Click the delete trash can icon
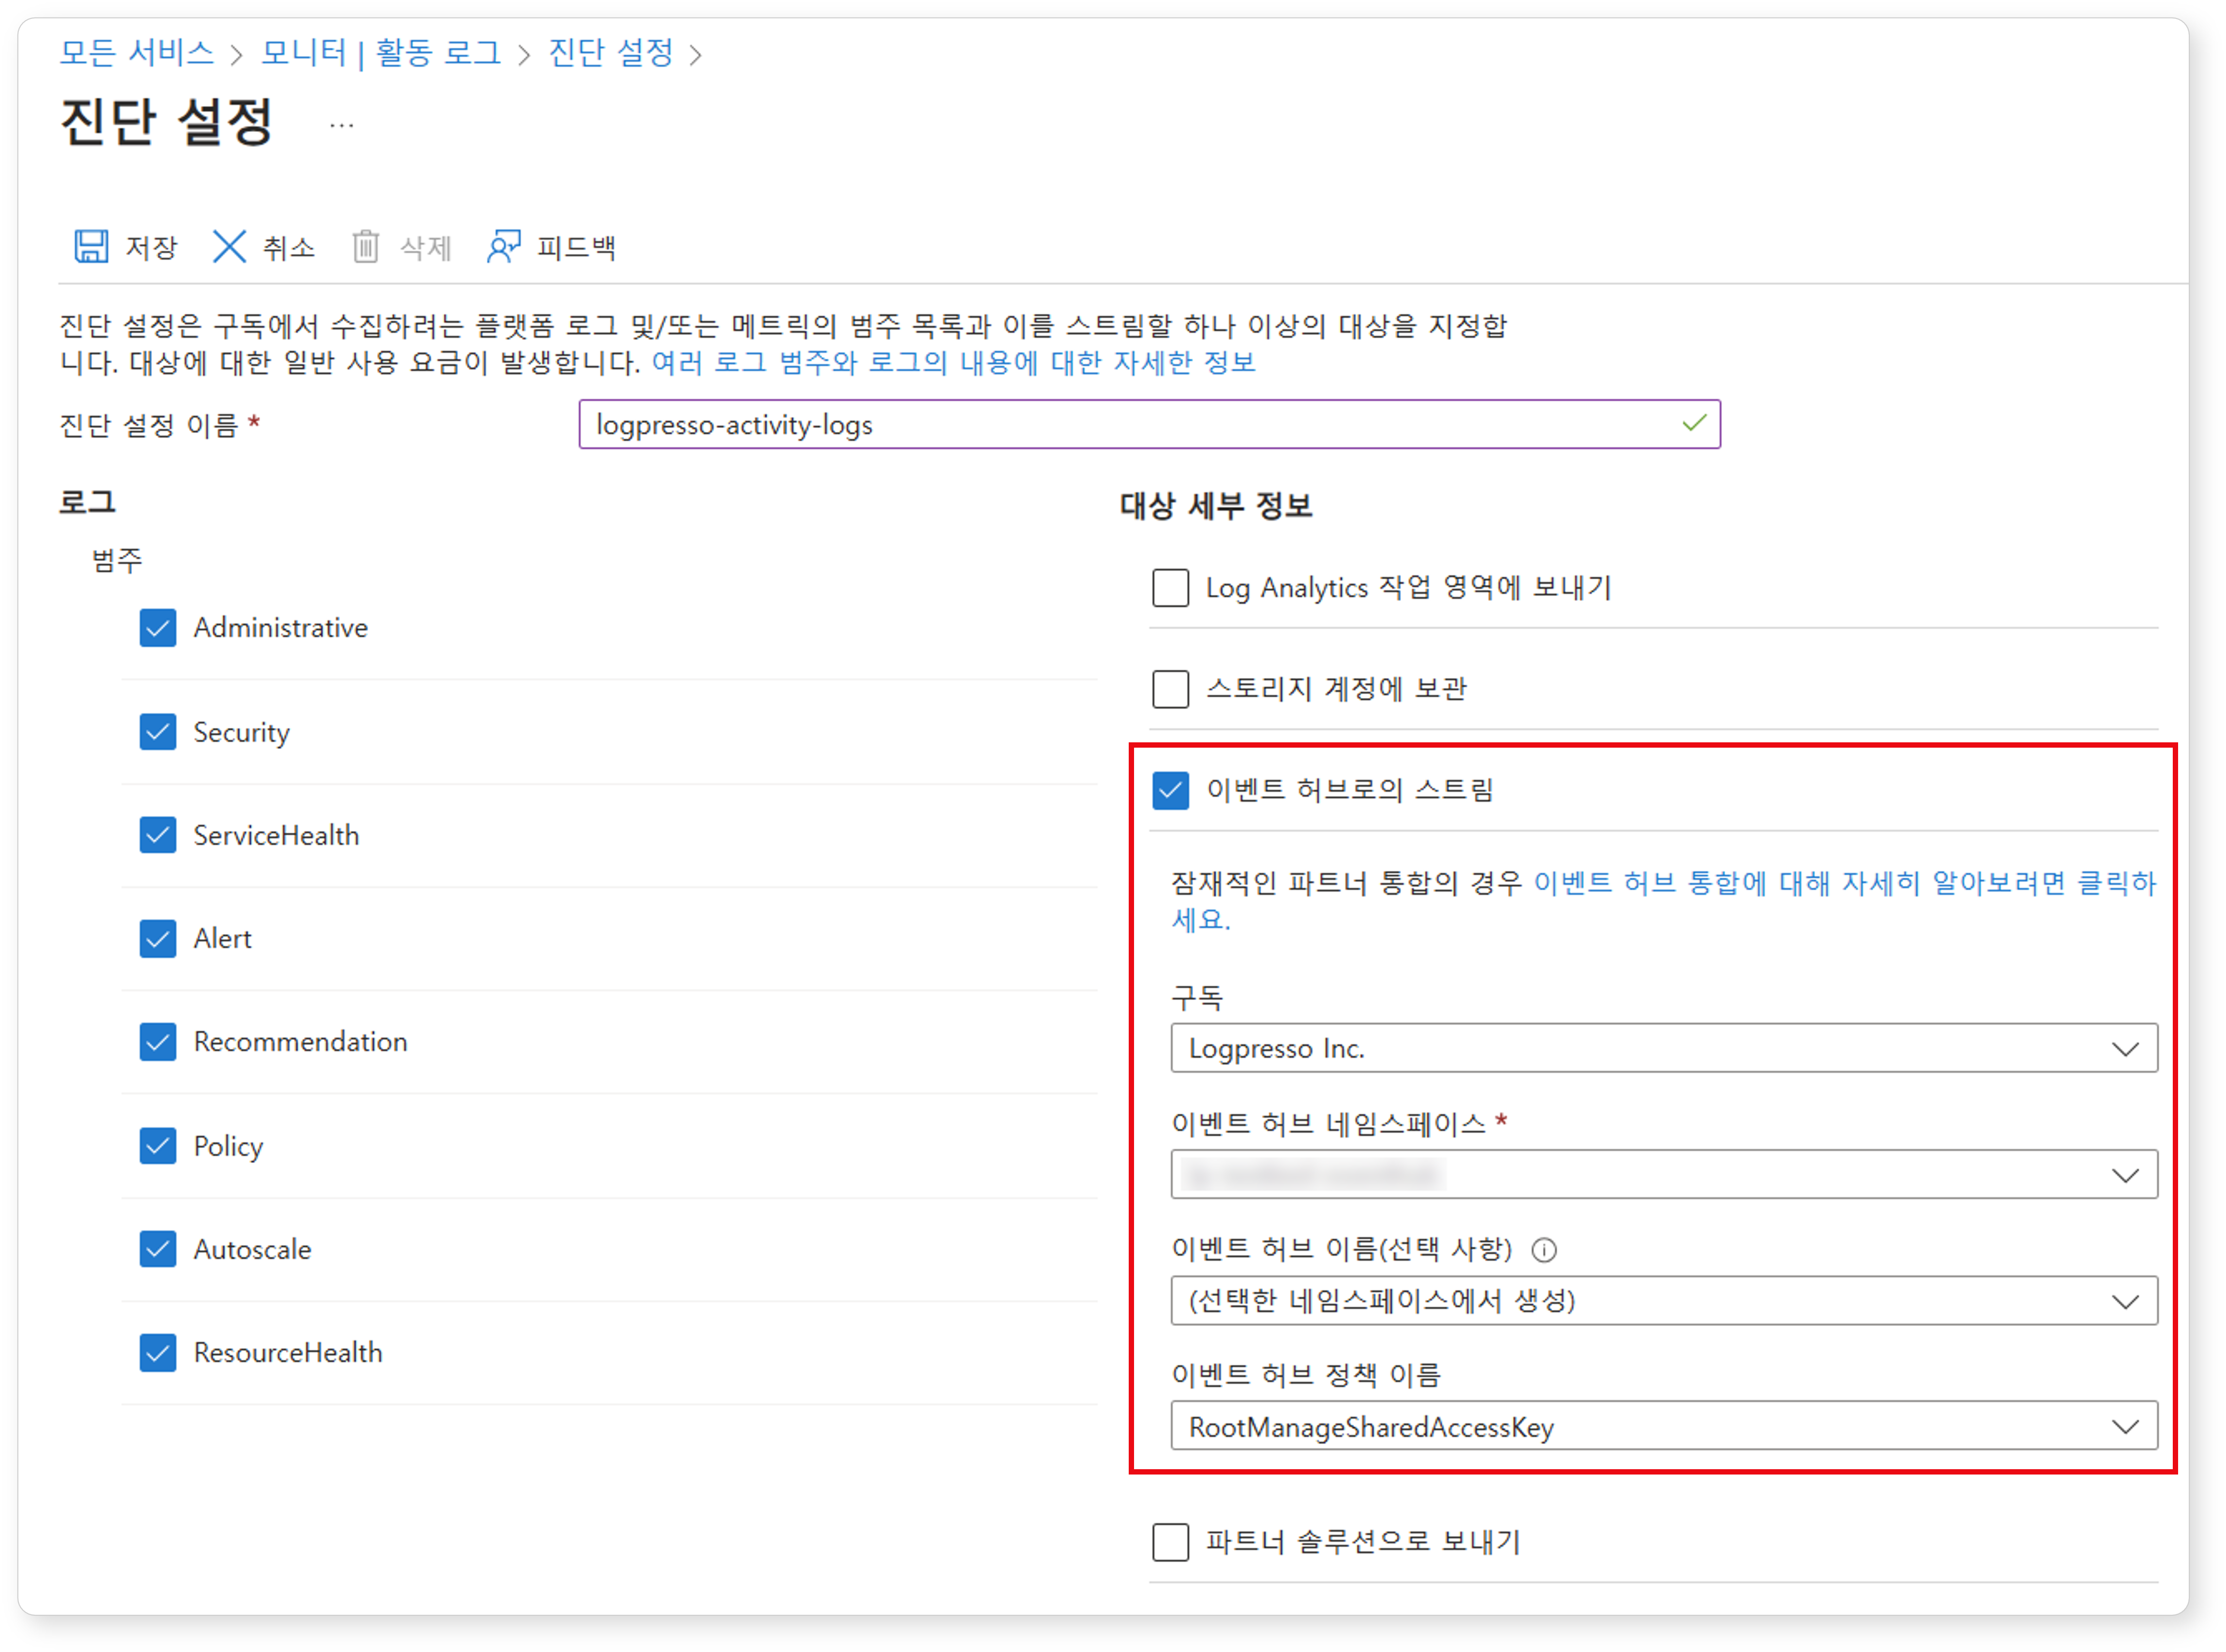Screen dimensions: 2226x1652 (x=365, y=246)
